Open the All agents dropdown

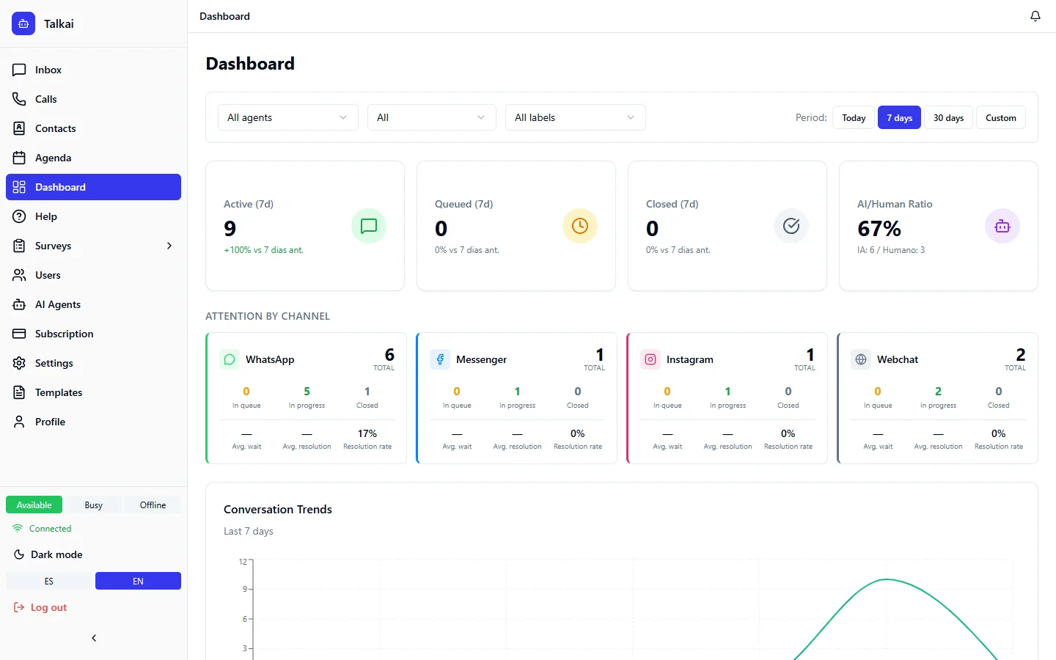pos(288,117)
